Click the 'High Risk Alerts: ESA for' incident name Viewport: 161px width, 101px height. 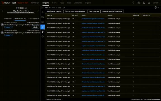point(21,11)
